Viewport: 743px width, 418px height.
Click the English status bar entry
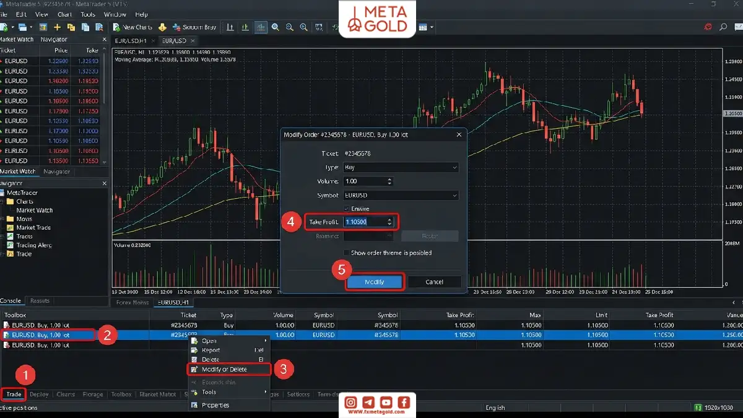pyautogui.click(x=495, y=407)
